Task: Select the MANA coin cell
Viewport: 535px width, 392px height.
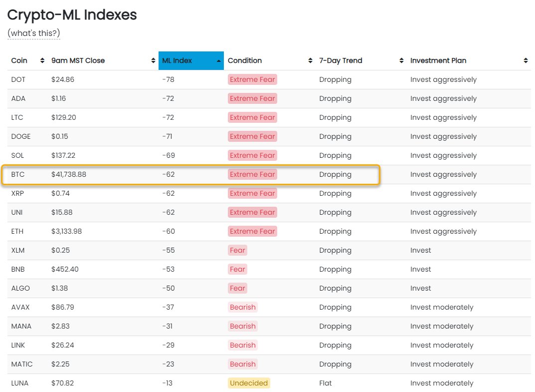Action: (21, 326)
